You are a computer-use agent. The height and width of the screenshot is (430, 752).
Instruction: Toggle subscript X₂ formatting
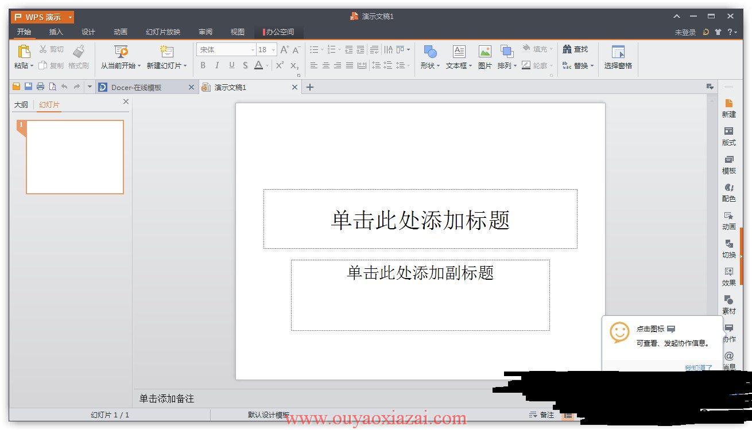pos(294,65)
